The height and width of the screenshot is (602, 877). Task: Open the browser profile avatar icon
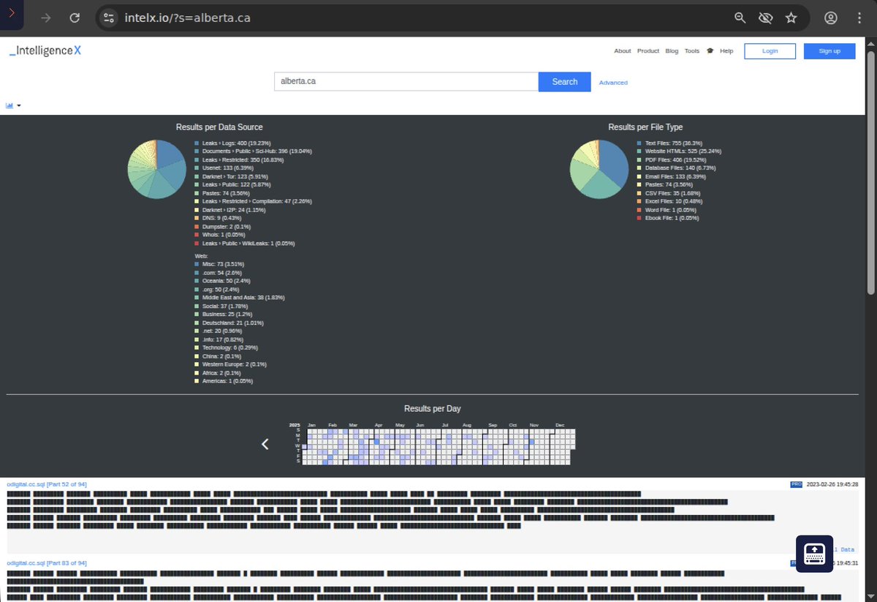click(x=830, y=18)
